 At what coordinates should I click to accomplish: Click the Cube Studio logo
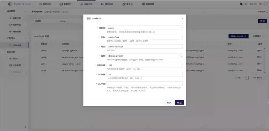point(19,4)
